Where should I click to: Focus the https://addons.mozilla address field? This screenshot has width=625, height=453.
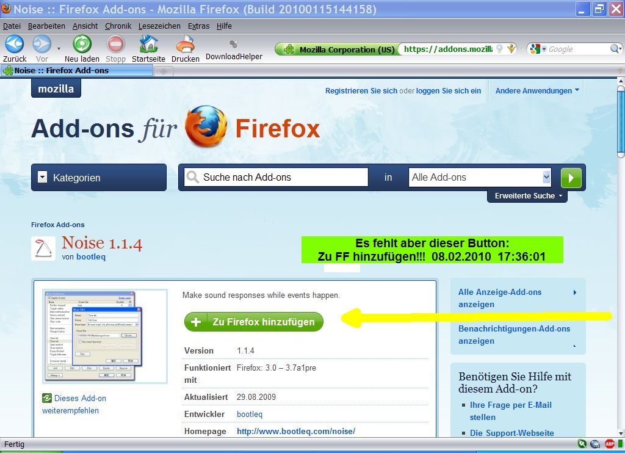(448, 49)
